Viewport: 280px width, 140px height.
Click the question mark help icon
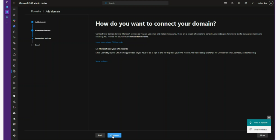coord(252,3)
